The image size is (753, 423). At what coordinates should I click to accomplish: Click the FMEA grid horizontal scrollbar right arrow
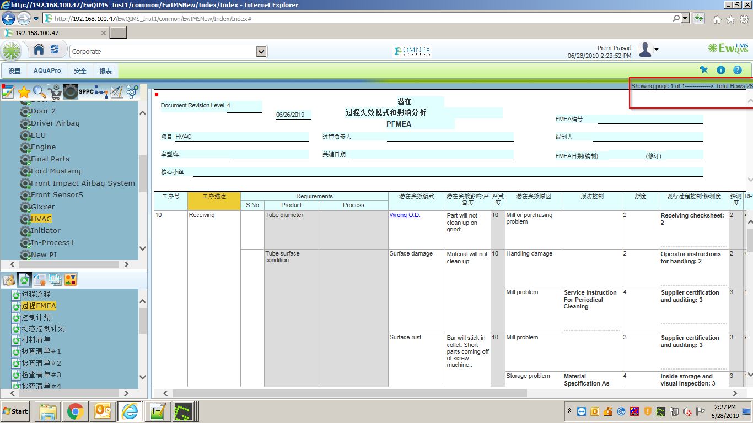[x=735, y=393]
